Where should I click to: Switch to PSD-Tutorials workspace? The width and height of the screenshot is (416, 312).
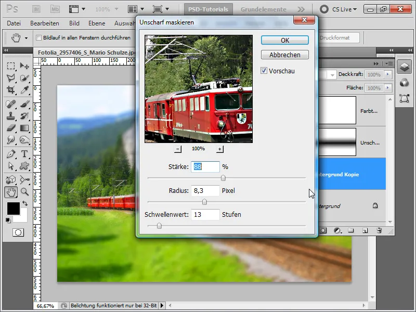[x=209, y=9]
